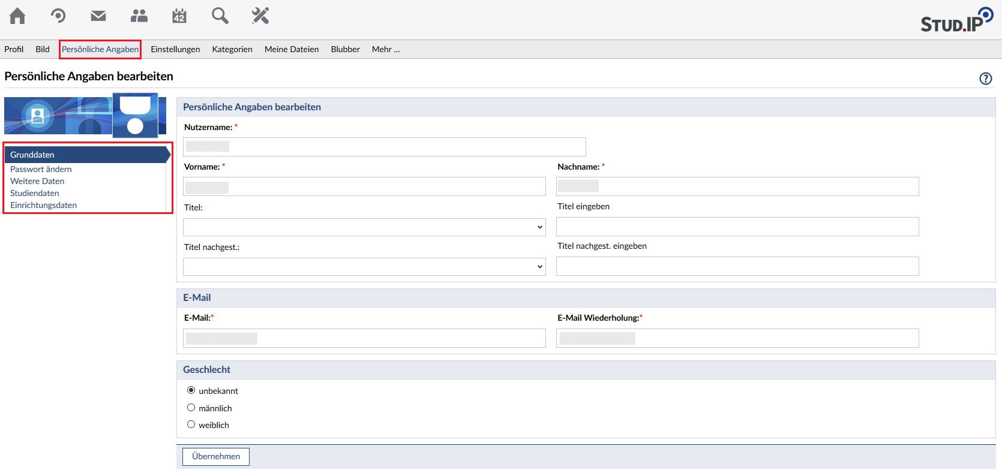The width and height of the screenshot is (1002, 473).
Task: Click the magnifier search icon
Action: pyautogui.click(x=220, y=16)
